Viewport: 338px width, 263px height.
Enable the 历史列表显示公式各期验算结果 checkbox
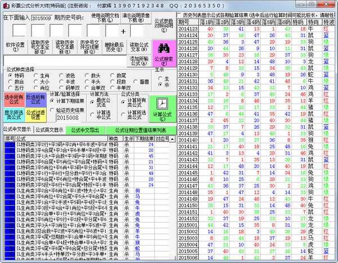tap(179, 15)
